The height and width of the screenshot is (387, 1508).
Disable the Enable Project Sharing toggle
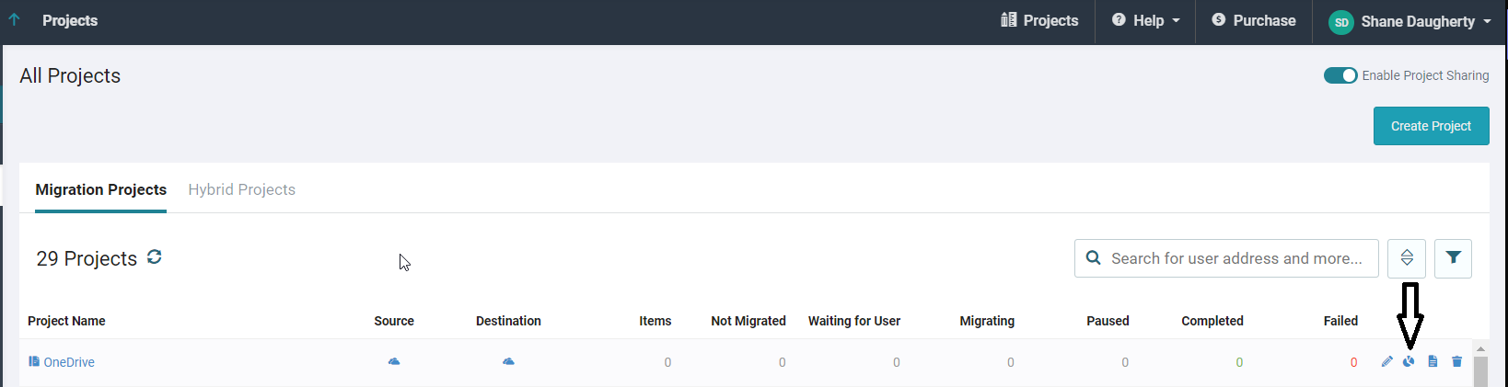pos(1340,75)
